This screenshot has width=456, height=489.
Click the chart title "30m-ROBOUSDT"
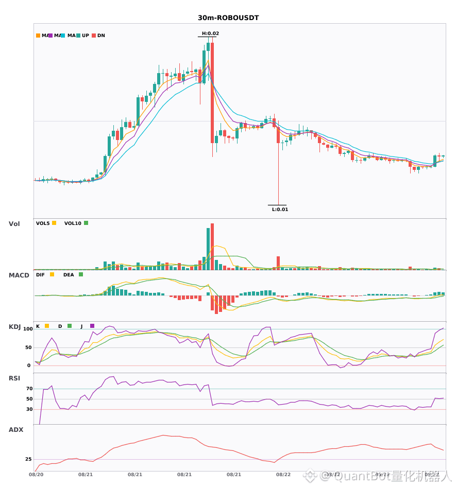(228, 18)
